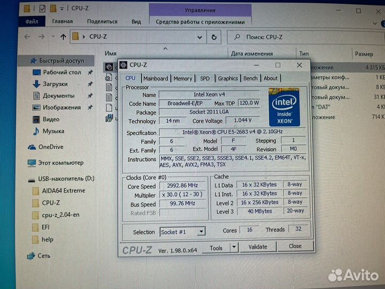
Task: Open Изображения in sidebar
Action: pyautogui.click(x=57, y=108)
